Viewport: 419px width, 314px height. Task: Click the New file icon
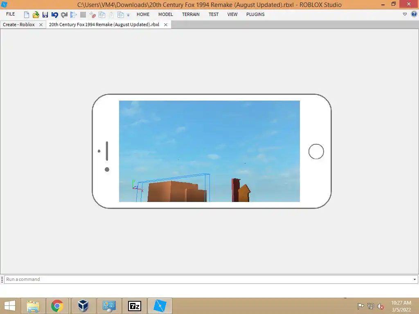coord(27,15)
